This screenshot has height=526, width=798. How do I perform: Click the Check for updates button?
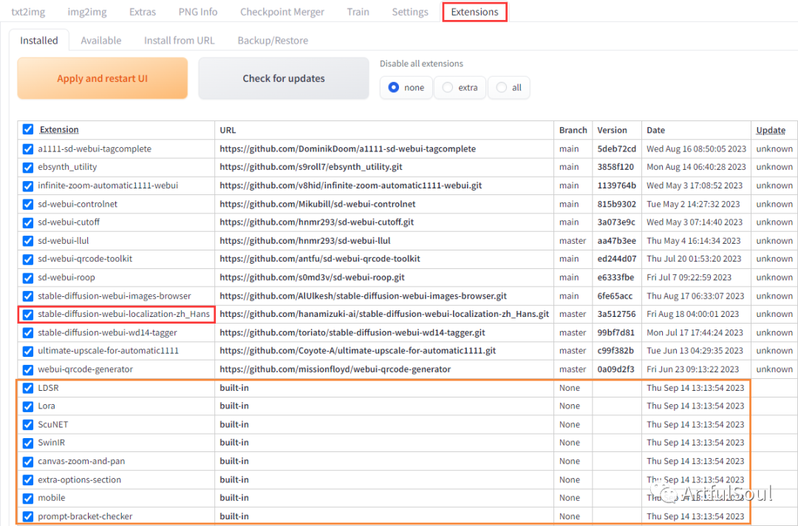284,78
